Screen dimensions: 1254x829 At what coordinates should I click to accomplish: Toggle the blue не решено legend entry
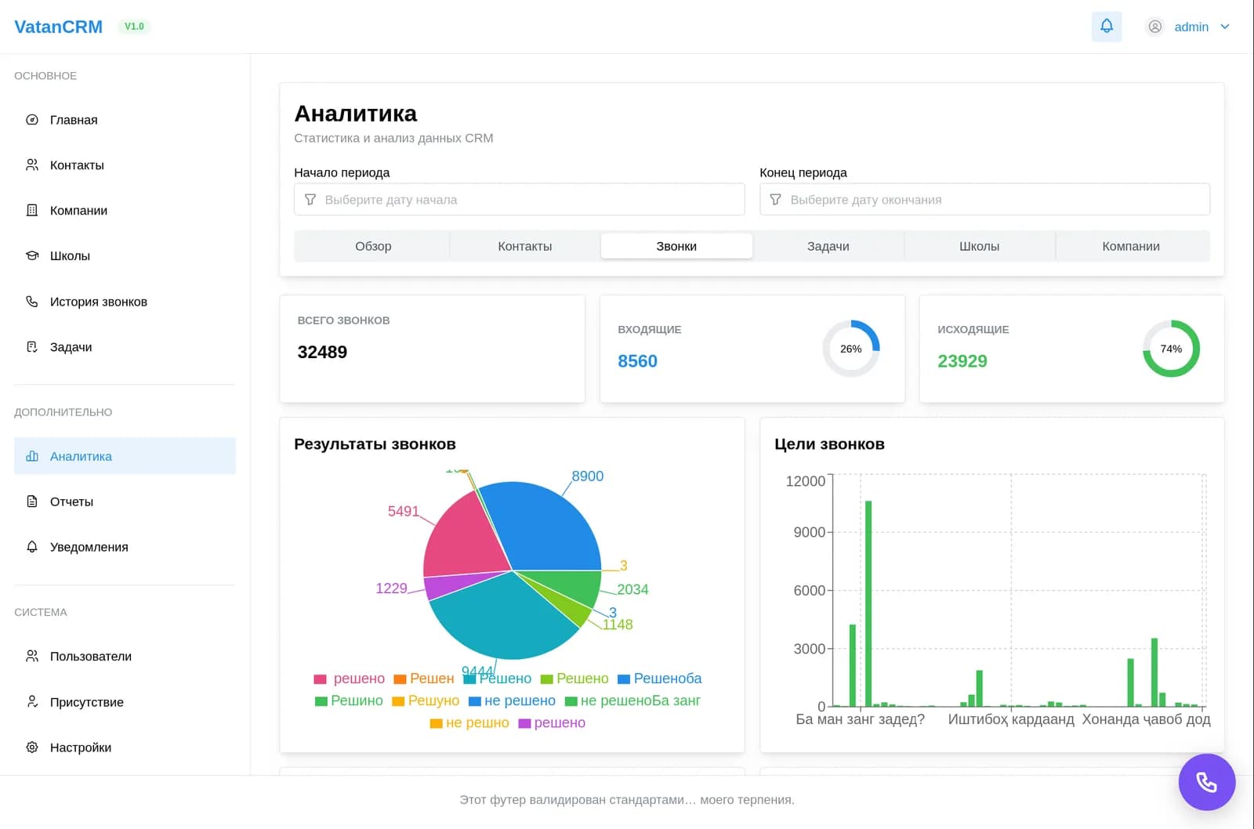pos(512,700)
